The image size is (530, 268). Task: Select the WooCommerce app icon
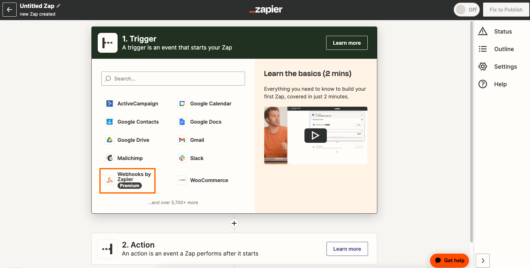[182, 180]
